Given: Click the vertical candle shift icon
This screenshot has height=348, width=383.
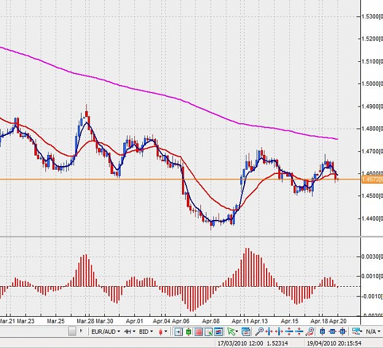Looking at the screenshot, I should pos(322,331).
